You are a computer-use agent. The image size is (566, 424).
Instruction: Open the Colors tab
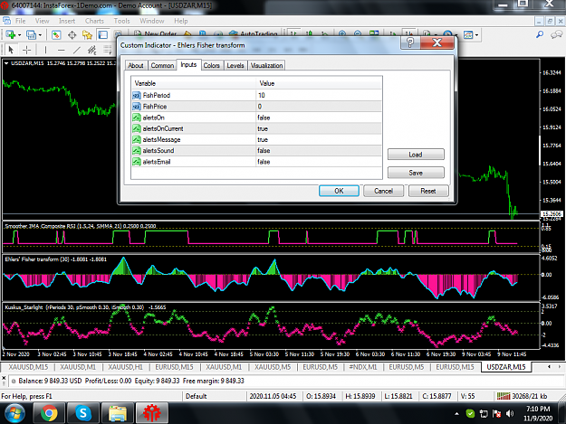[x=212, y=65]
